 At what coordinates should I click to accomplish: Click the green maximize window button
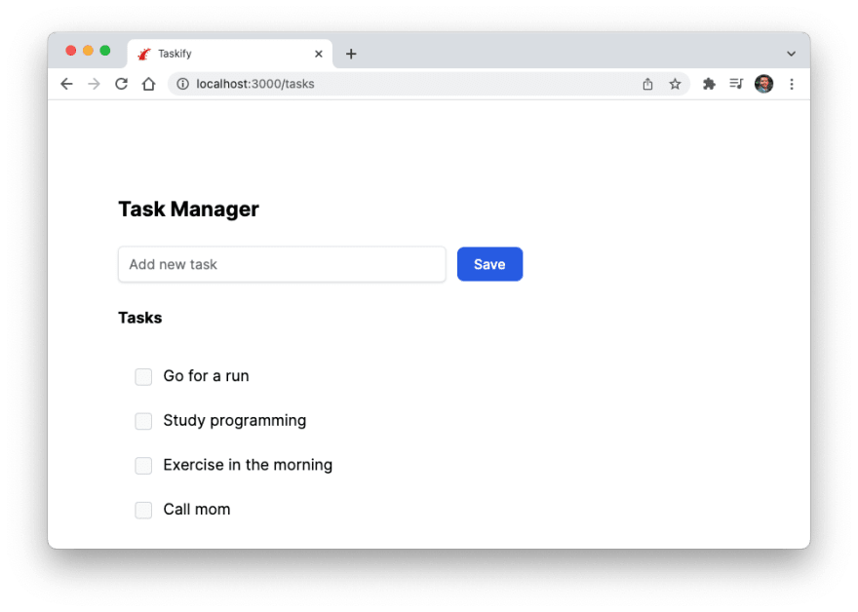pyautogui.click(x=105, y=51)
